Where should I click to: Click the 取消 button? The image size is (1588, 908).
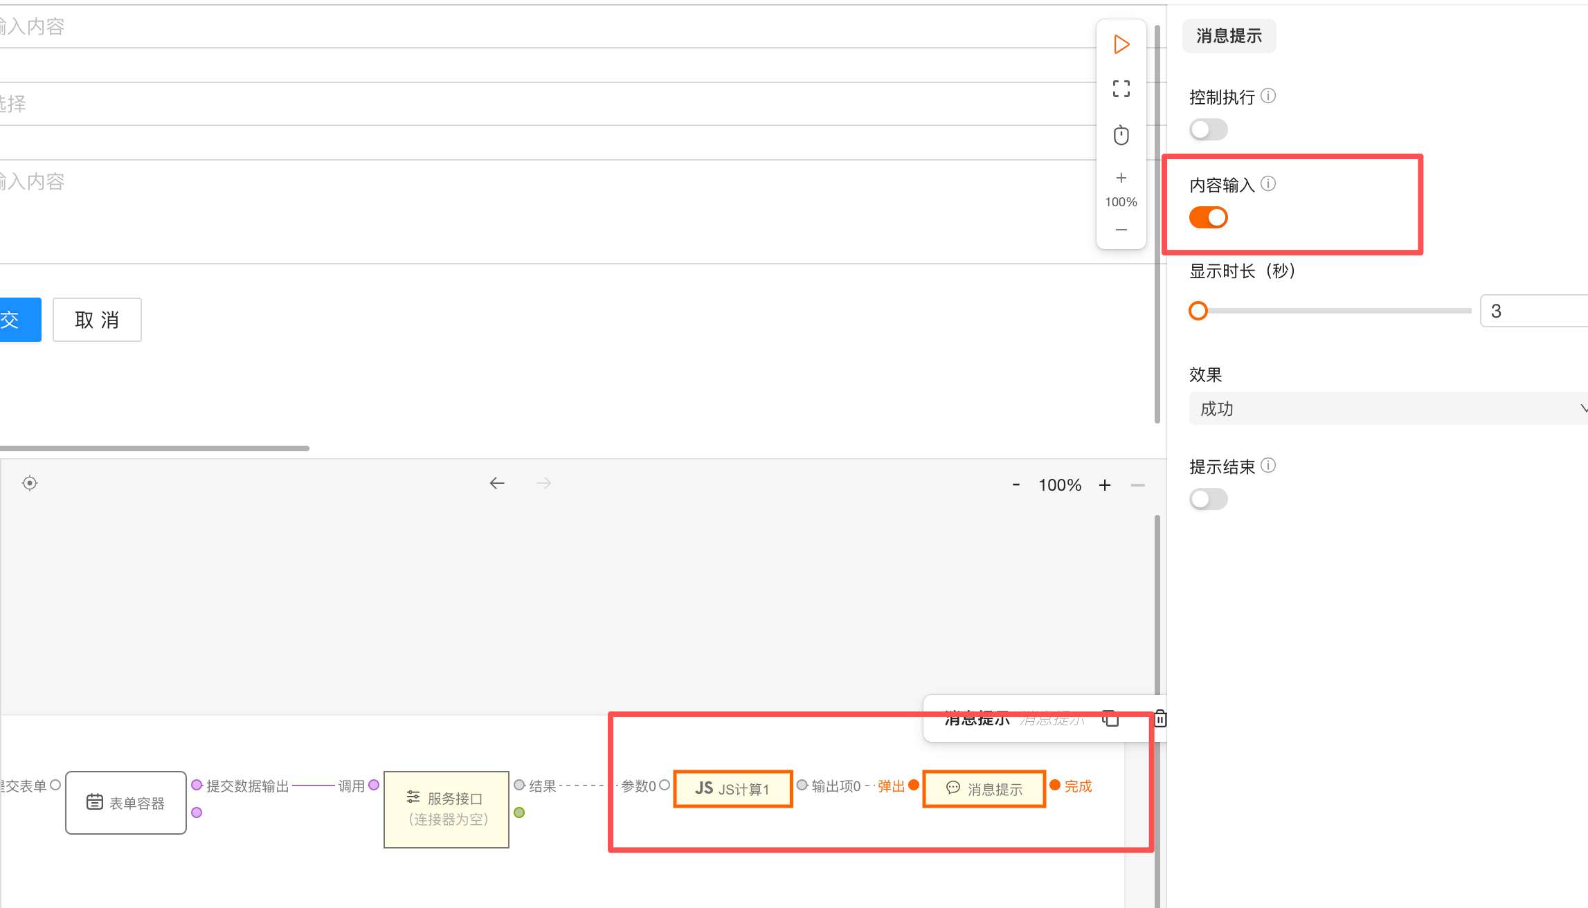(97, 320)
